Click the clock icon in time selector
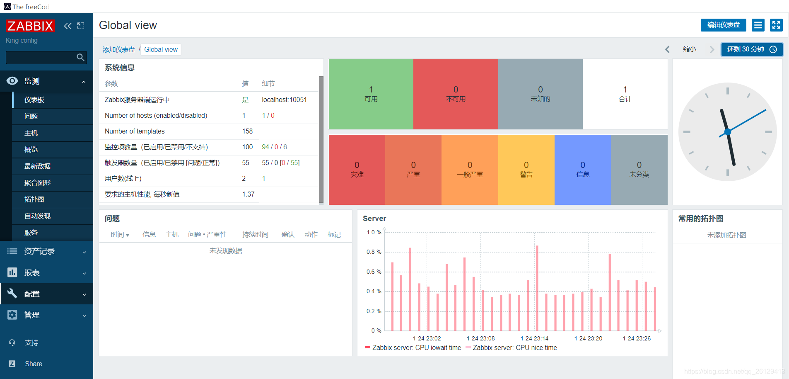789x379 pixels. point(773,49)
